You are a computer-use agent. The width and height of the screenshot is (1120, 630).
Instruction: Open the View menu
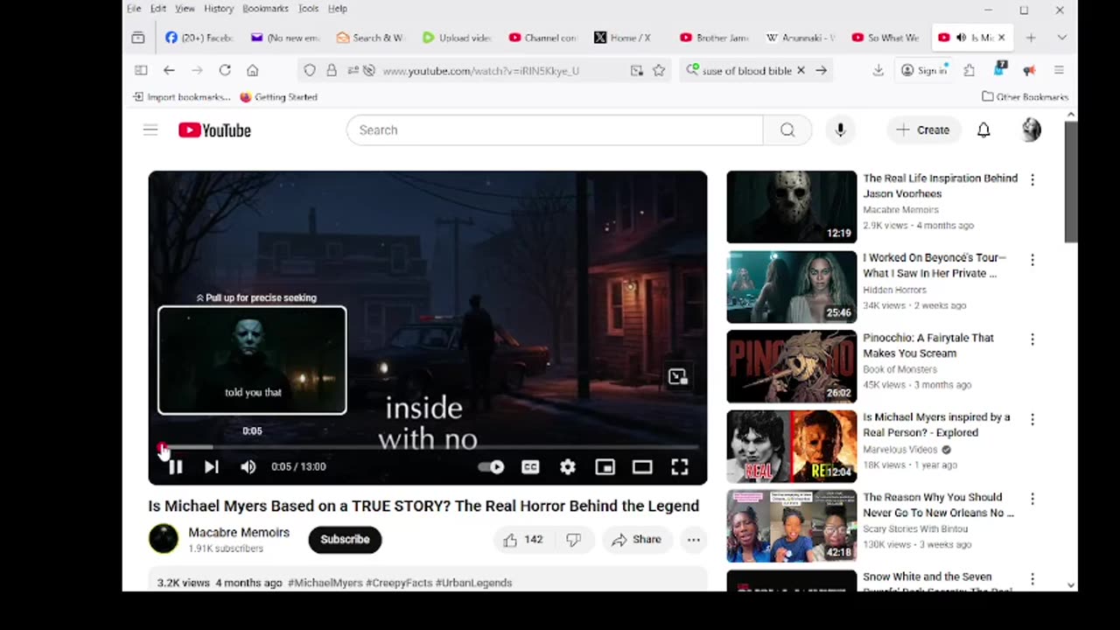[x=185, y=9]
